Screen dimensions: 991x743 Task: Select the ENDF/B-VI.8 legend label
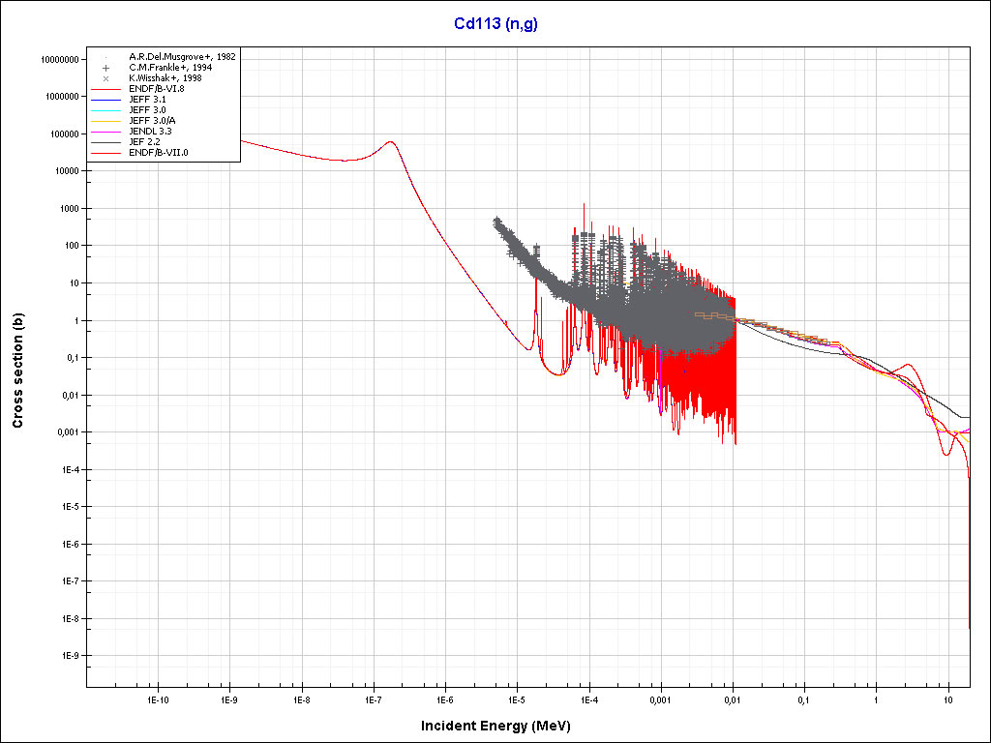156,89
